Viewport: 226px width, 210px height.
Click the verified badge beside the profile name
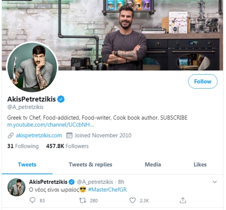pyautogui.click(x=61, y=99)
